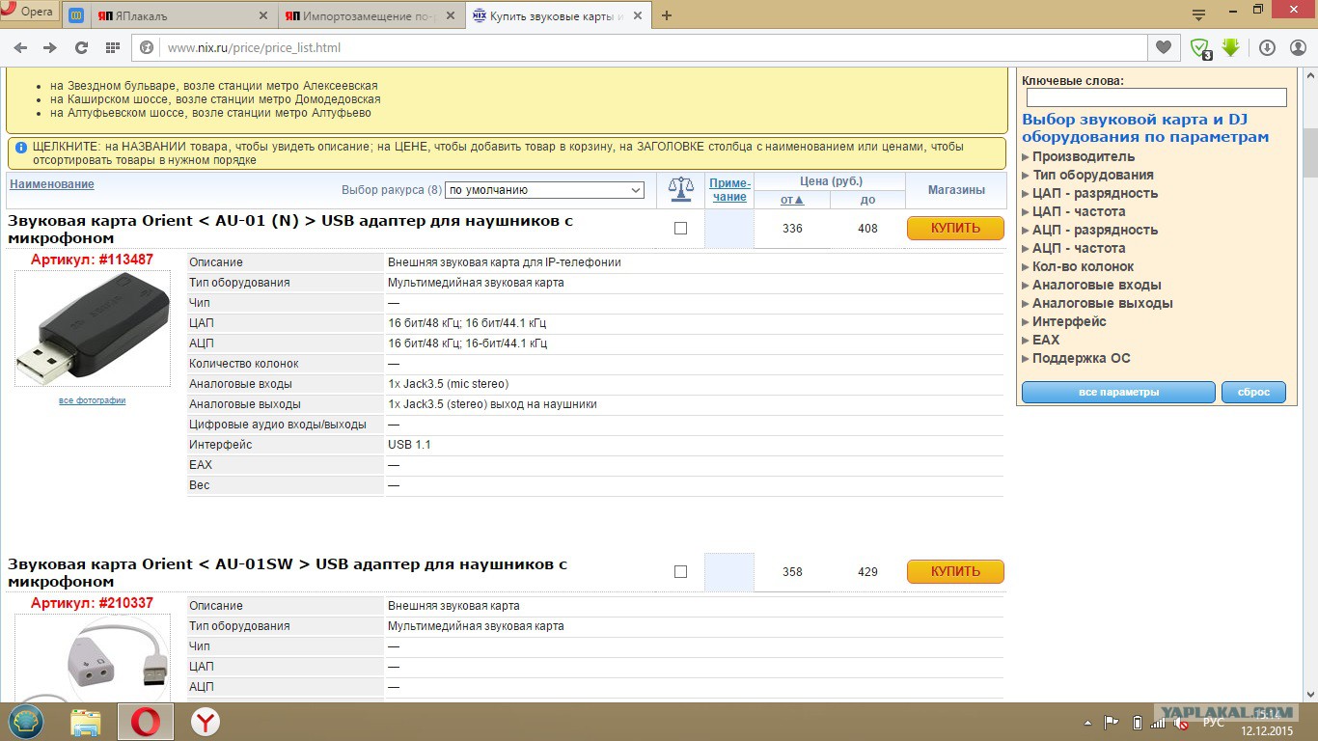
Task: Buy the Orient AU-01SW sound card
Action: coord(955,572)
